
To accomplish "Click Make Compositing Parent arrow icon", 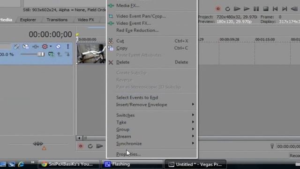I will (x=60, y=54).
